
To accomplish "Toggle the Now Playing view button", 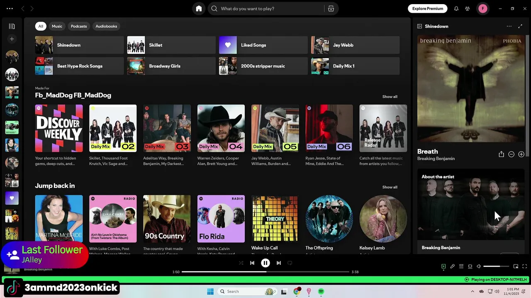I will [443, 267].
